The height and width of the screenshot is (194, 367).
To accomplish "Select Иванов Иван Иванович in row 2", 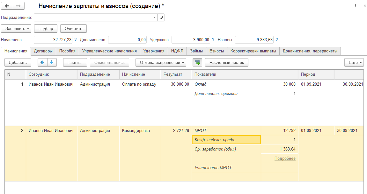I will pyautogui.click(x=51, y=131).
